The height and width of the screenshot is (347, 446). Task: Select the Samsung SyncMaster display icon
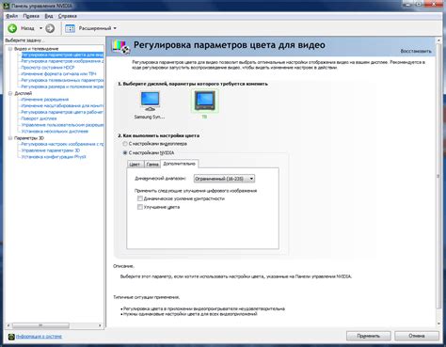[x=150, y=101]
